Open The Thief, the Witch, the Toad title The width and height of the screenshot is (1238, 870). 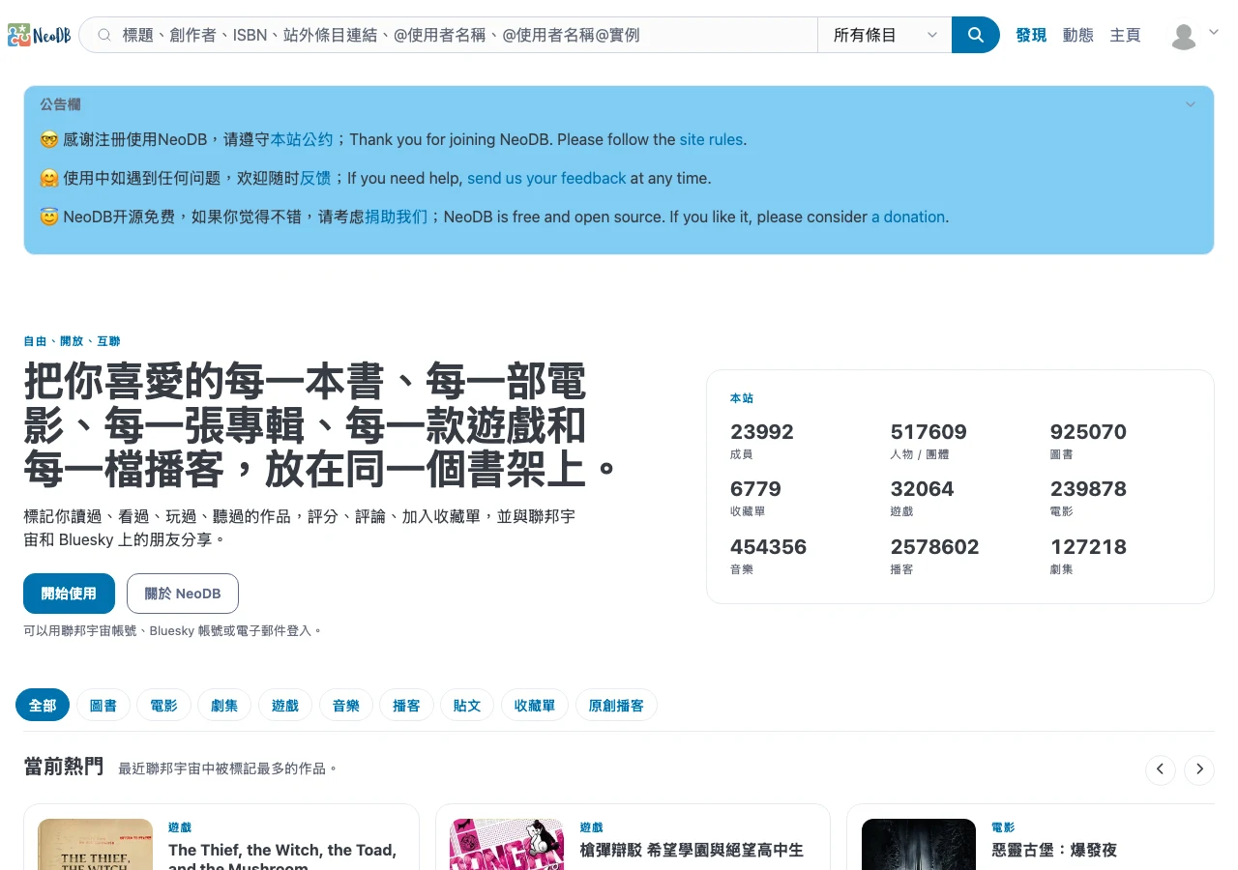(282, 858)
